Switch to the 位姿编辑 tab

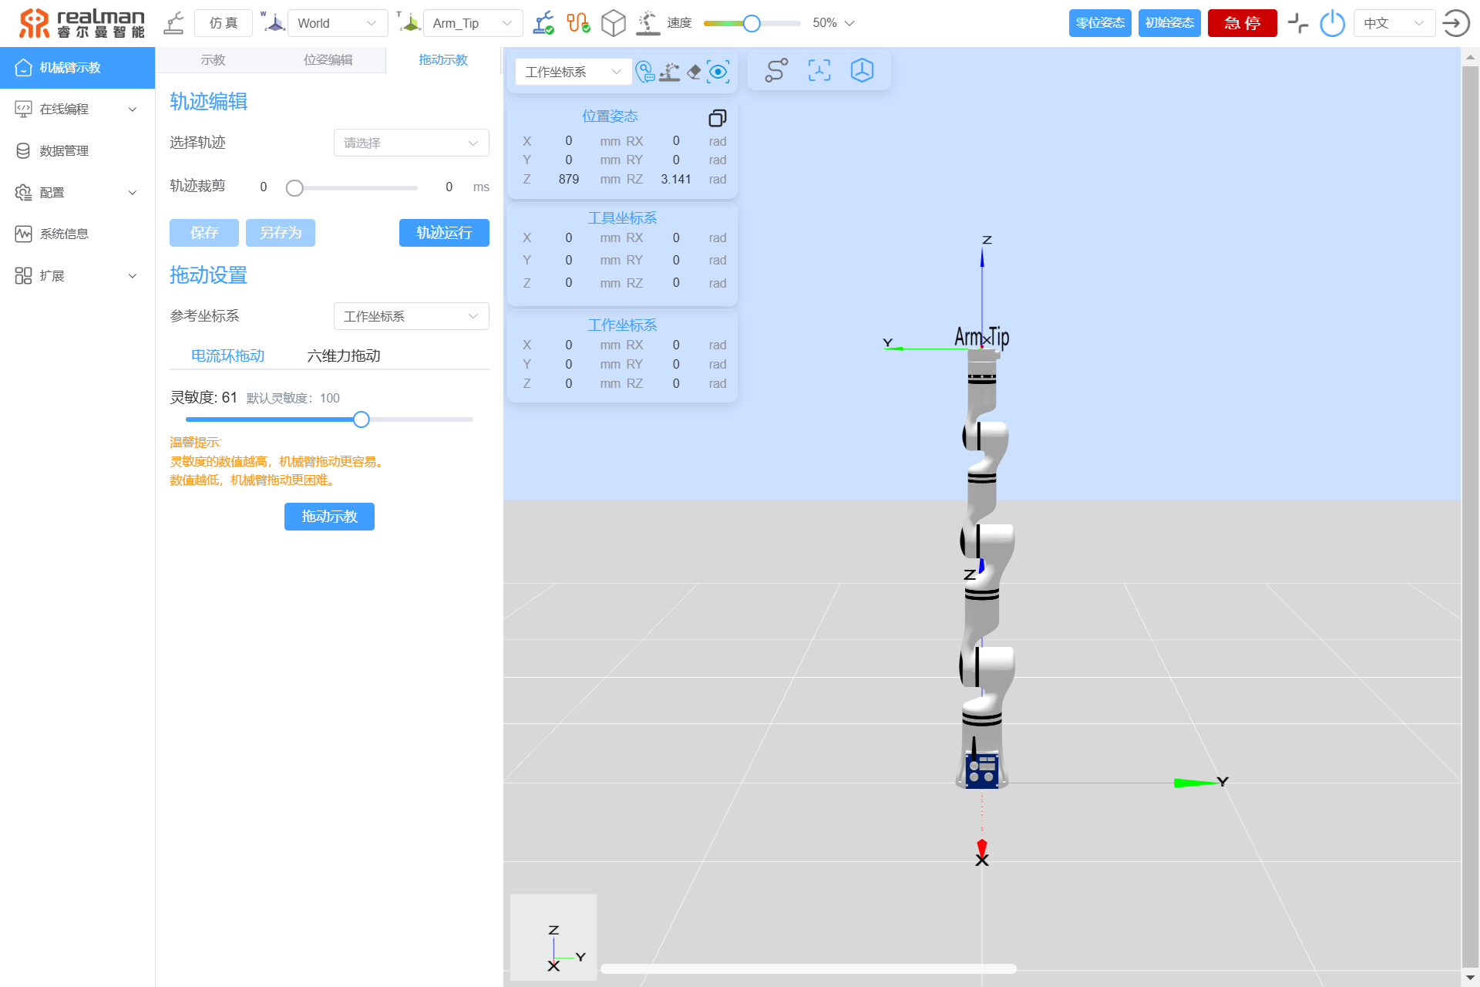click(328, 60)
